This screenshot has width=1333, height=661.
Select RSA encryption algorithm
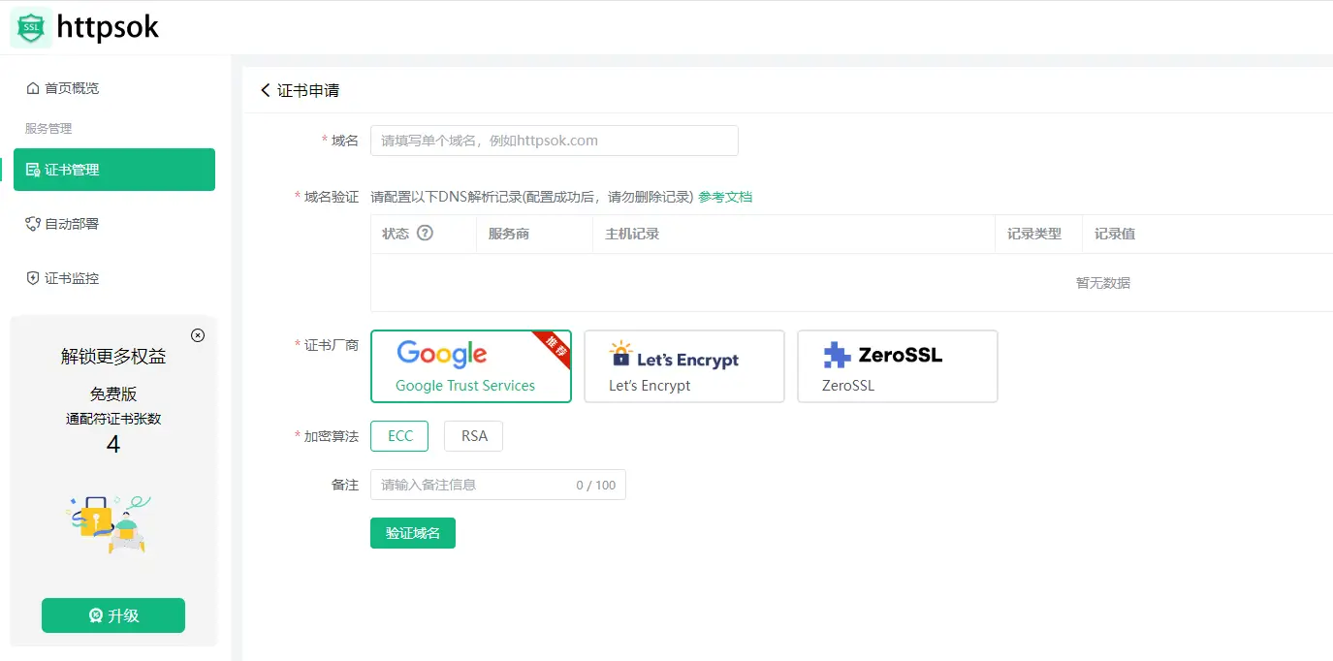click(473, 436)
